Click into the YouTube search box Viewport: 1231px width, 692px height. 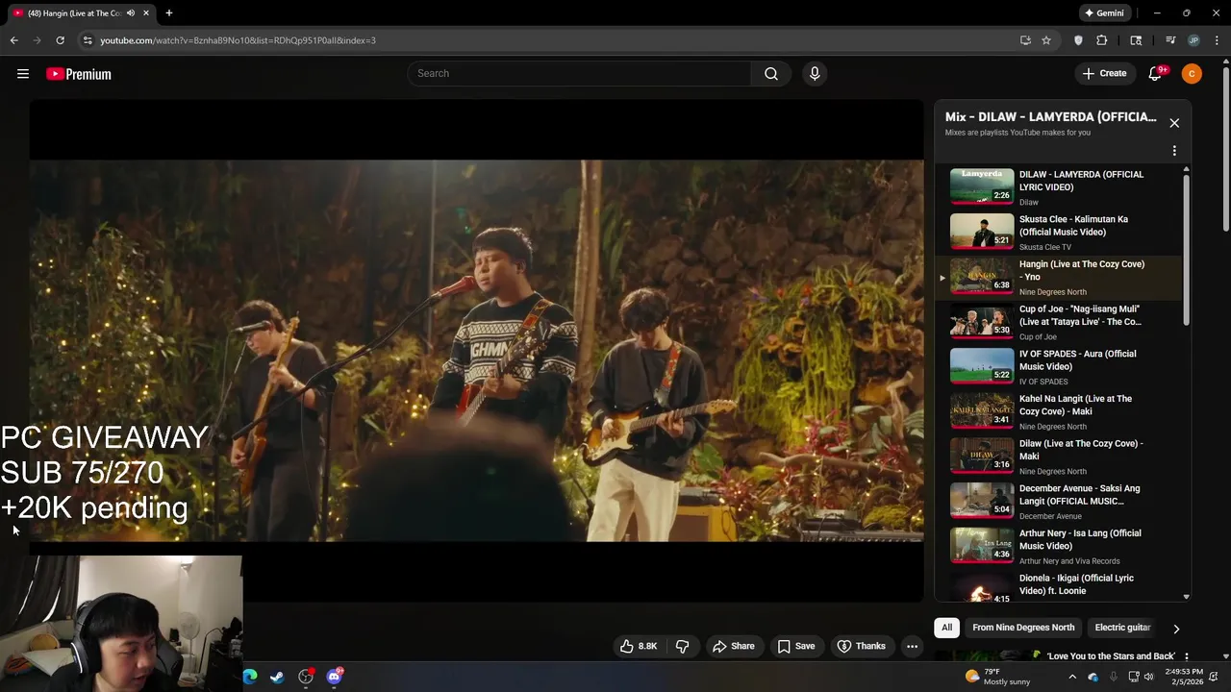pos(580,74)
